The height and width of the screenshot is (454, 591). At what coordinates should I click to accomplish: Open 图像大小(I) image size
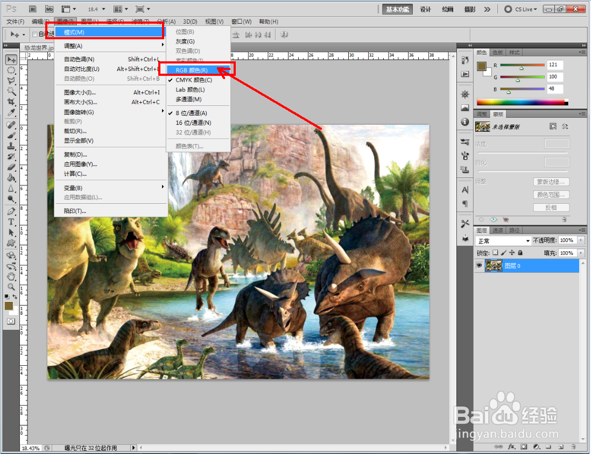pyautogui.click(x=111, y=93)
